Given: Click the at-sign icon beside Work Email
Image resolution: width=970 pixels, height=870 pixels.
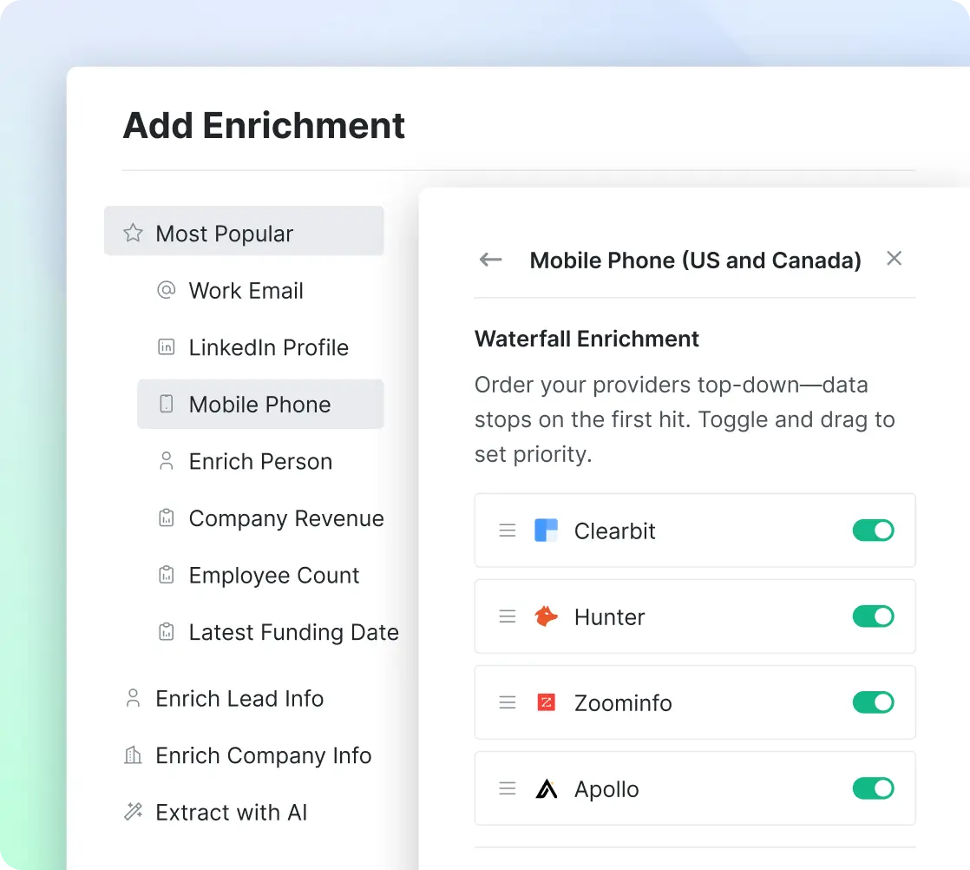Looking at the screenshot, I should [x=167, y=290].
